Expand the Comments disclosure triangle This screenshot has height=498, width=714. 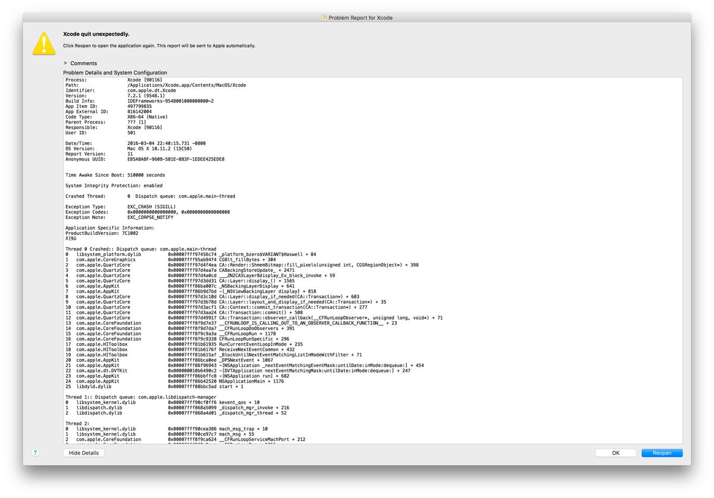[66, 63]
